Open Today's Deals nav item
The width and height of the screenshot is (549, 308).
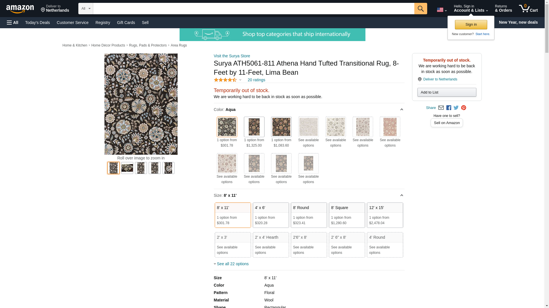coord(37,23)
